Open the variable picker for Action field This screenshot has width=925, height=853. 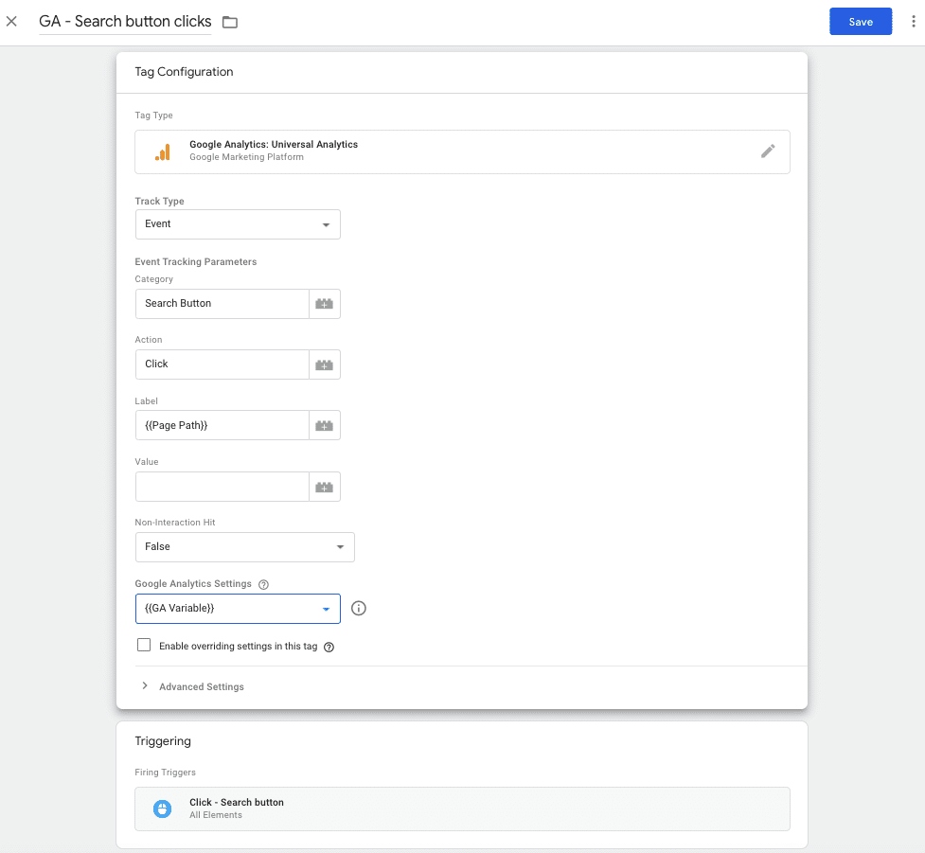tap(325, 364)
